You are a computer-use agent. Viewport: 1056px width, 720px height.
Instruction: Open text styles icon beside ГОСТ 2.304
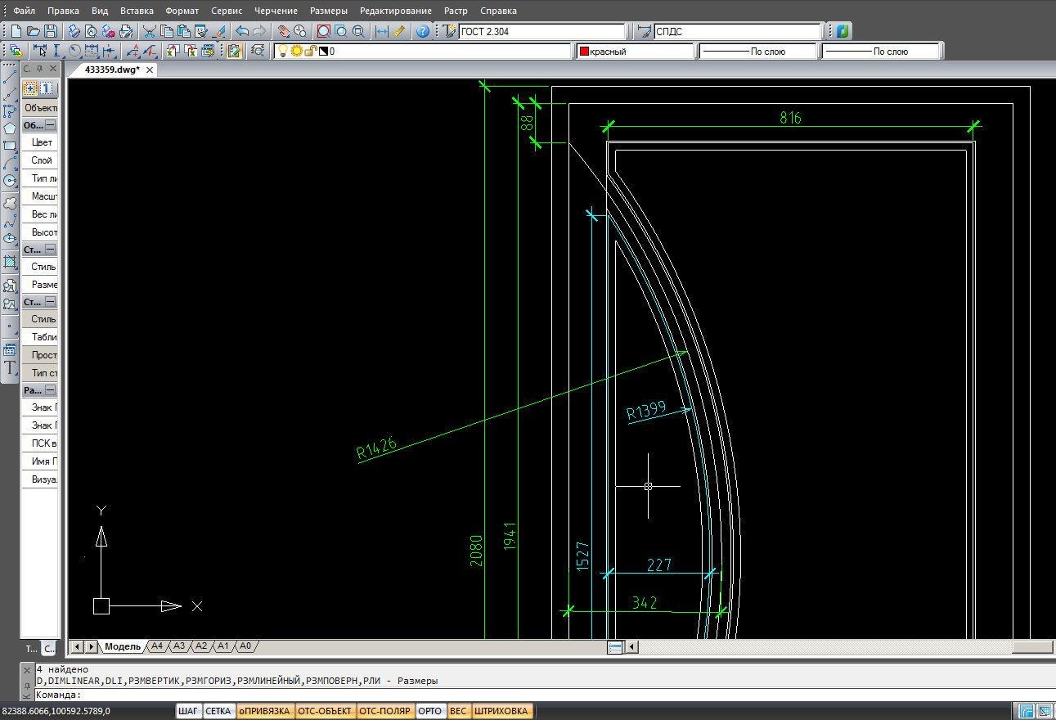pyautogui.click(x=449, y=31)
